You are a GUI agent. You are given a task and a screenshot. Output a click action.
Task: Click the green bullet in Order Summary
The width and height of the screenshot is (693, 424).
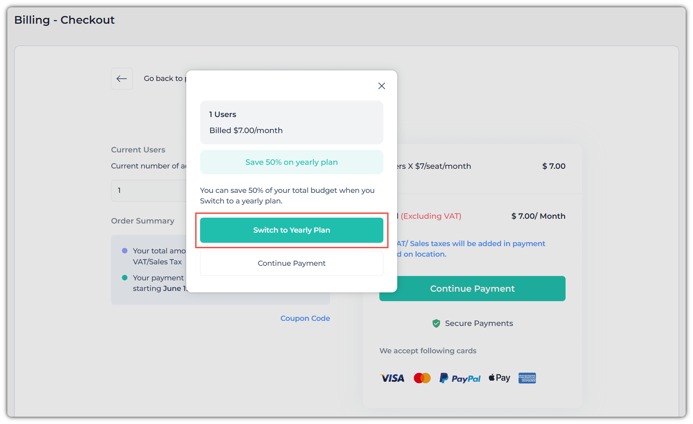point(125,278)
